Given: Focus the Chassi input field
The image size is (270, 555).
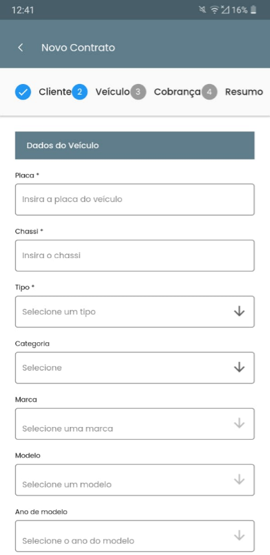Looking at the screenshot, I should click(x=135, y=255).
